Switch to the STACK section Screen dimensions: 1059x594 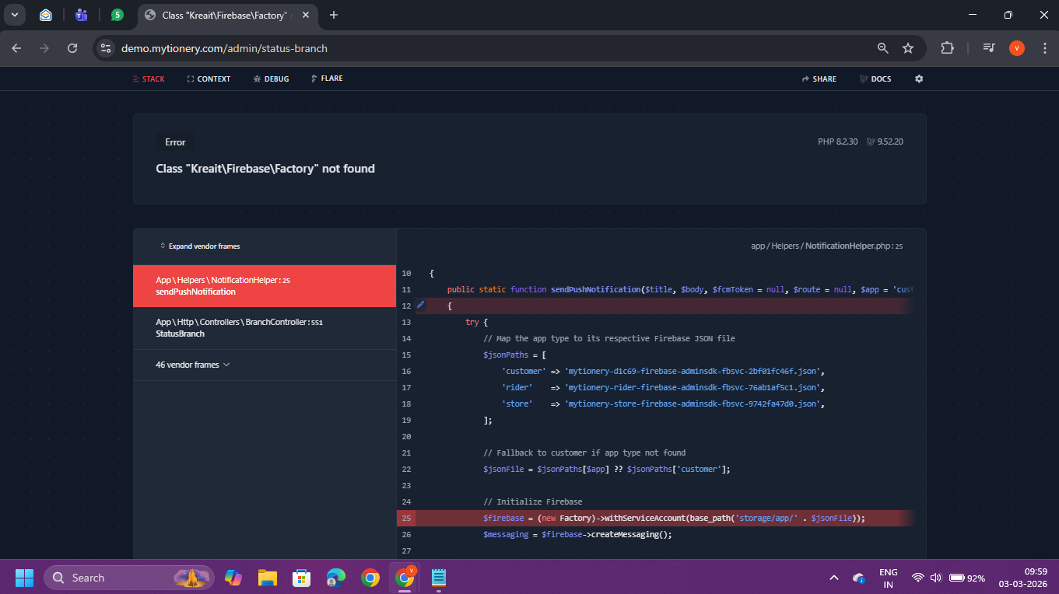pos(149,79)
